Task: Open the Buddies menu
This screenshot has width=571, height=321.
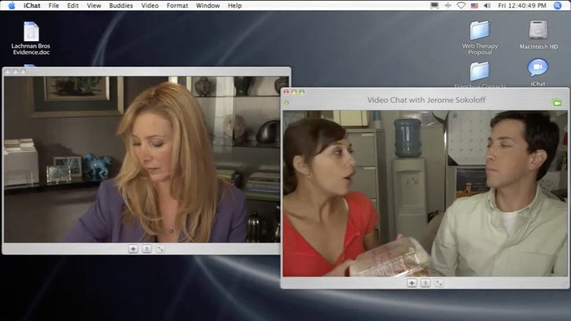Action: click(121, 5)
